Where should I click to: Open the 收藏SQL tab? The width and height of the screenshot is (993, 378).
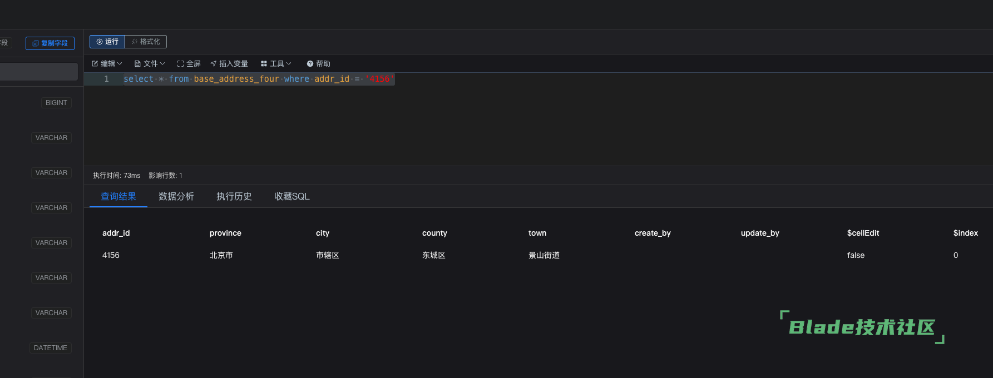[292, 196]
